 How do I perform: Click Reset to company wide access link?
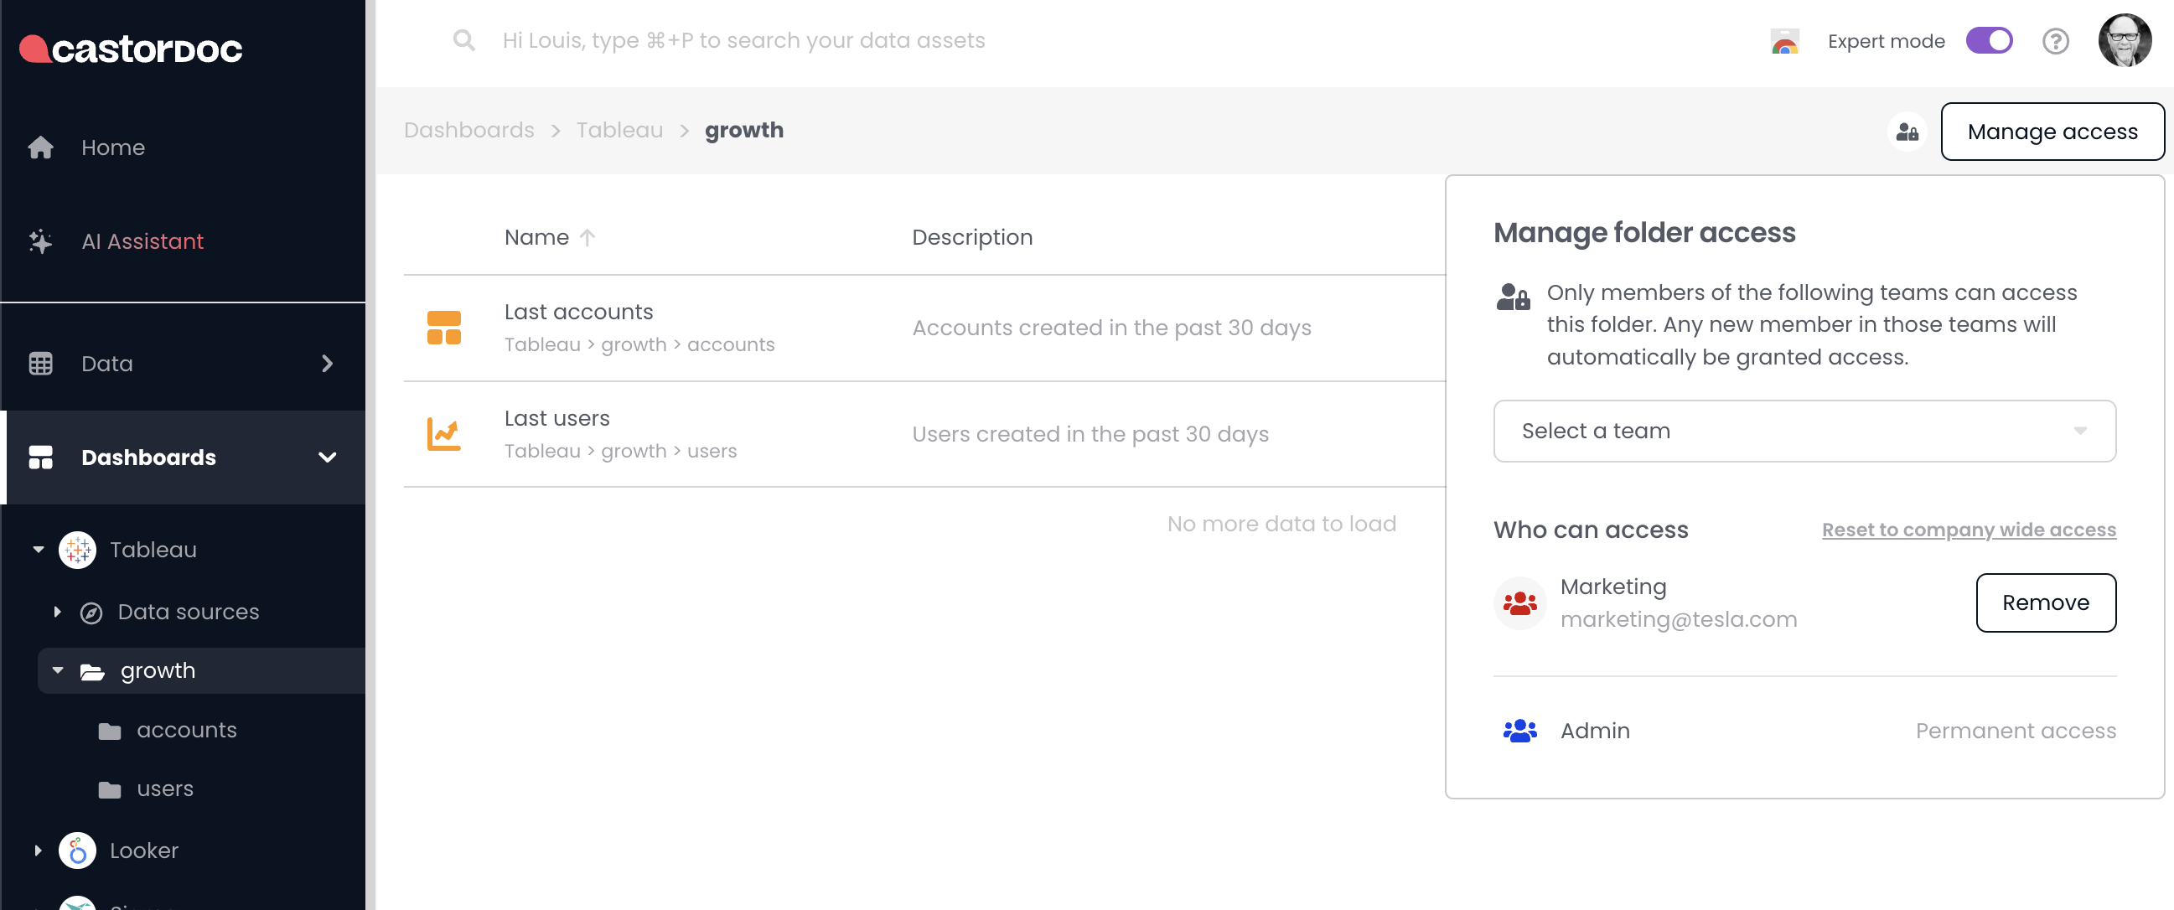(1968, 530)
